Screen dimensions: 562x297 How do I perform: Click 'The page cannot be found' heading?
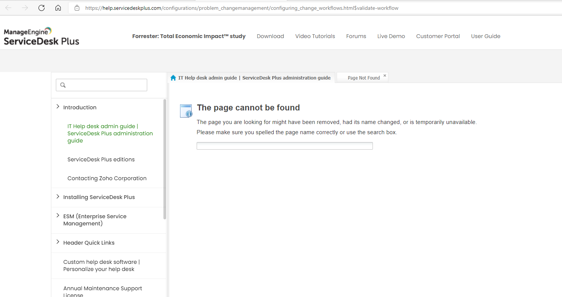pyautogui.click(x=248, y=108)
